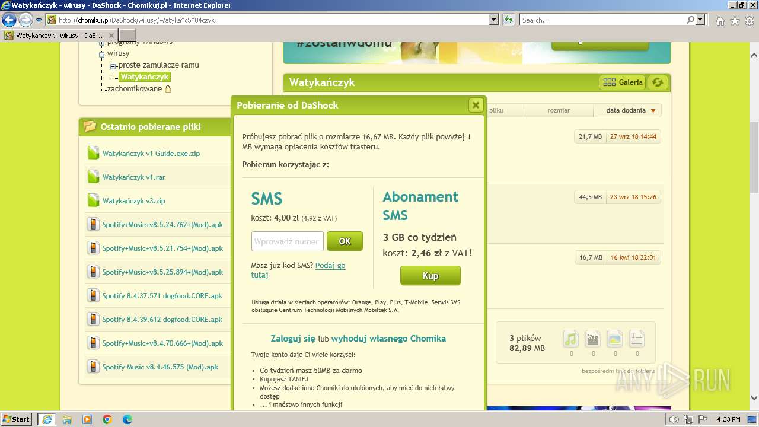The width and height of the screenshot is (759, 427).
Task: Click the green refresh icon beside Galeria
Action: pyautogui.click(x=657, y=82)
